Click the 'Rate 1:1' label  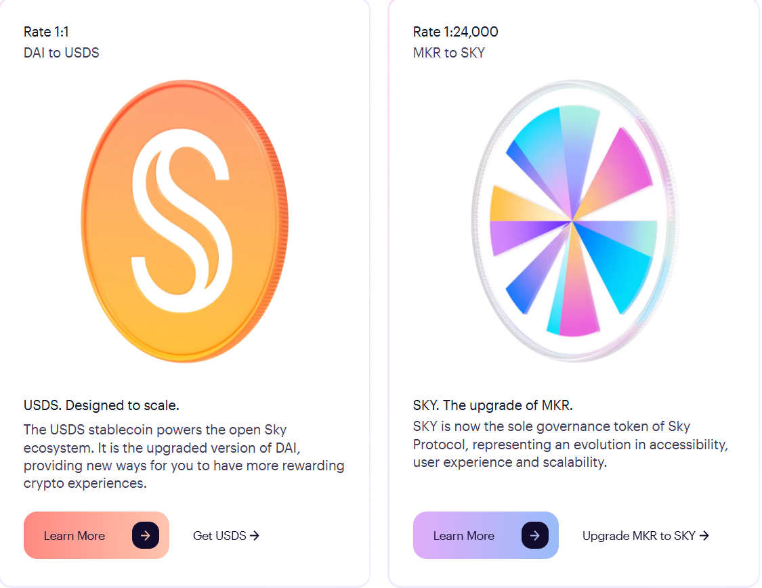46,32
